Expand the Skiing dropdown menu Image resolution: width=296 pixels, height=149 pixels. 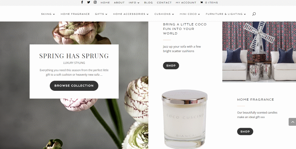[48, 14]
